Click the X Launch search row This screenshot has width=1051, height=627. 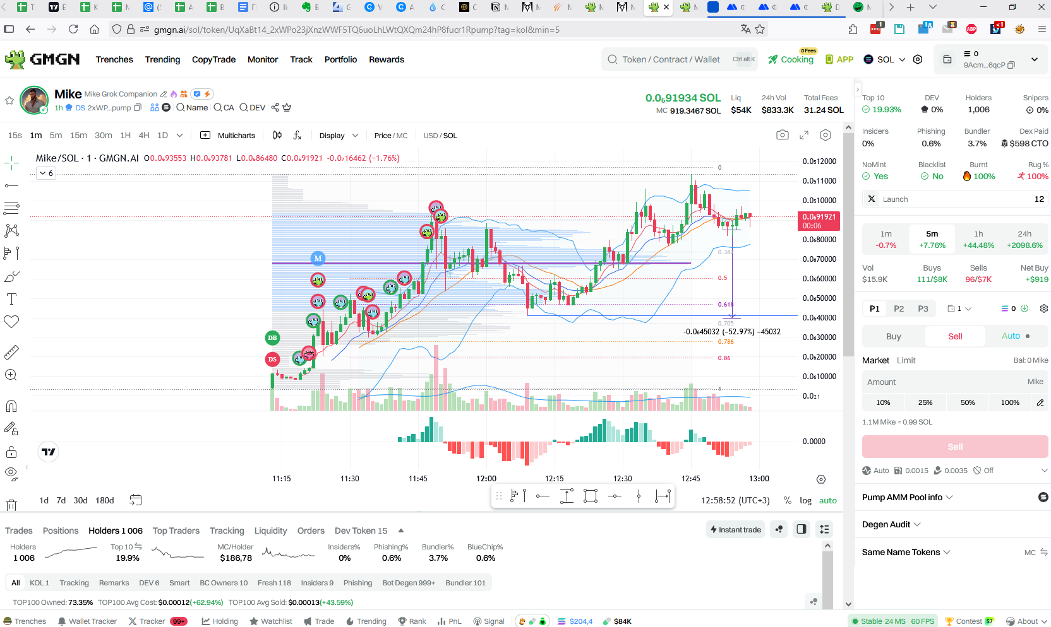(955, 199)
